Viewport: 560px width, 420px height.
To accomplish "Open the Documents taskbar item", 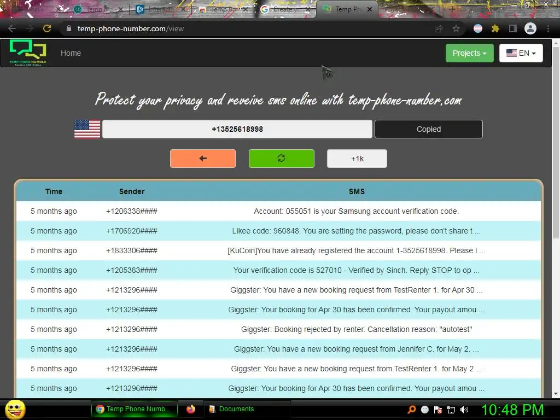I will point(247,409).
